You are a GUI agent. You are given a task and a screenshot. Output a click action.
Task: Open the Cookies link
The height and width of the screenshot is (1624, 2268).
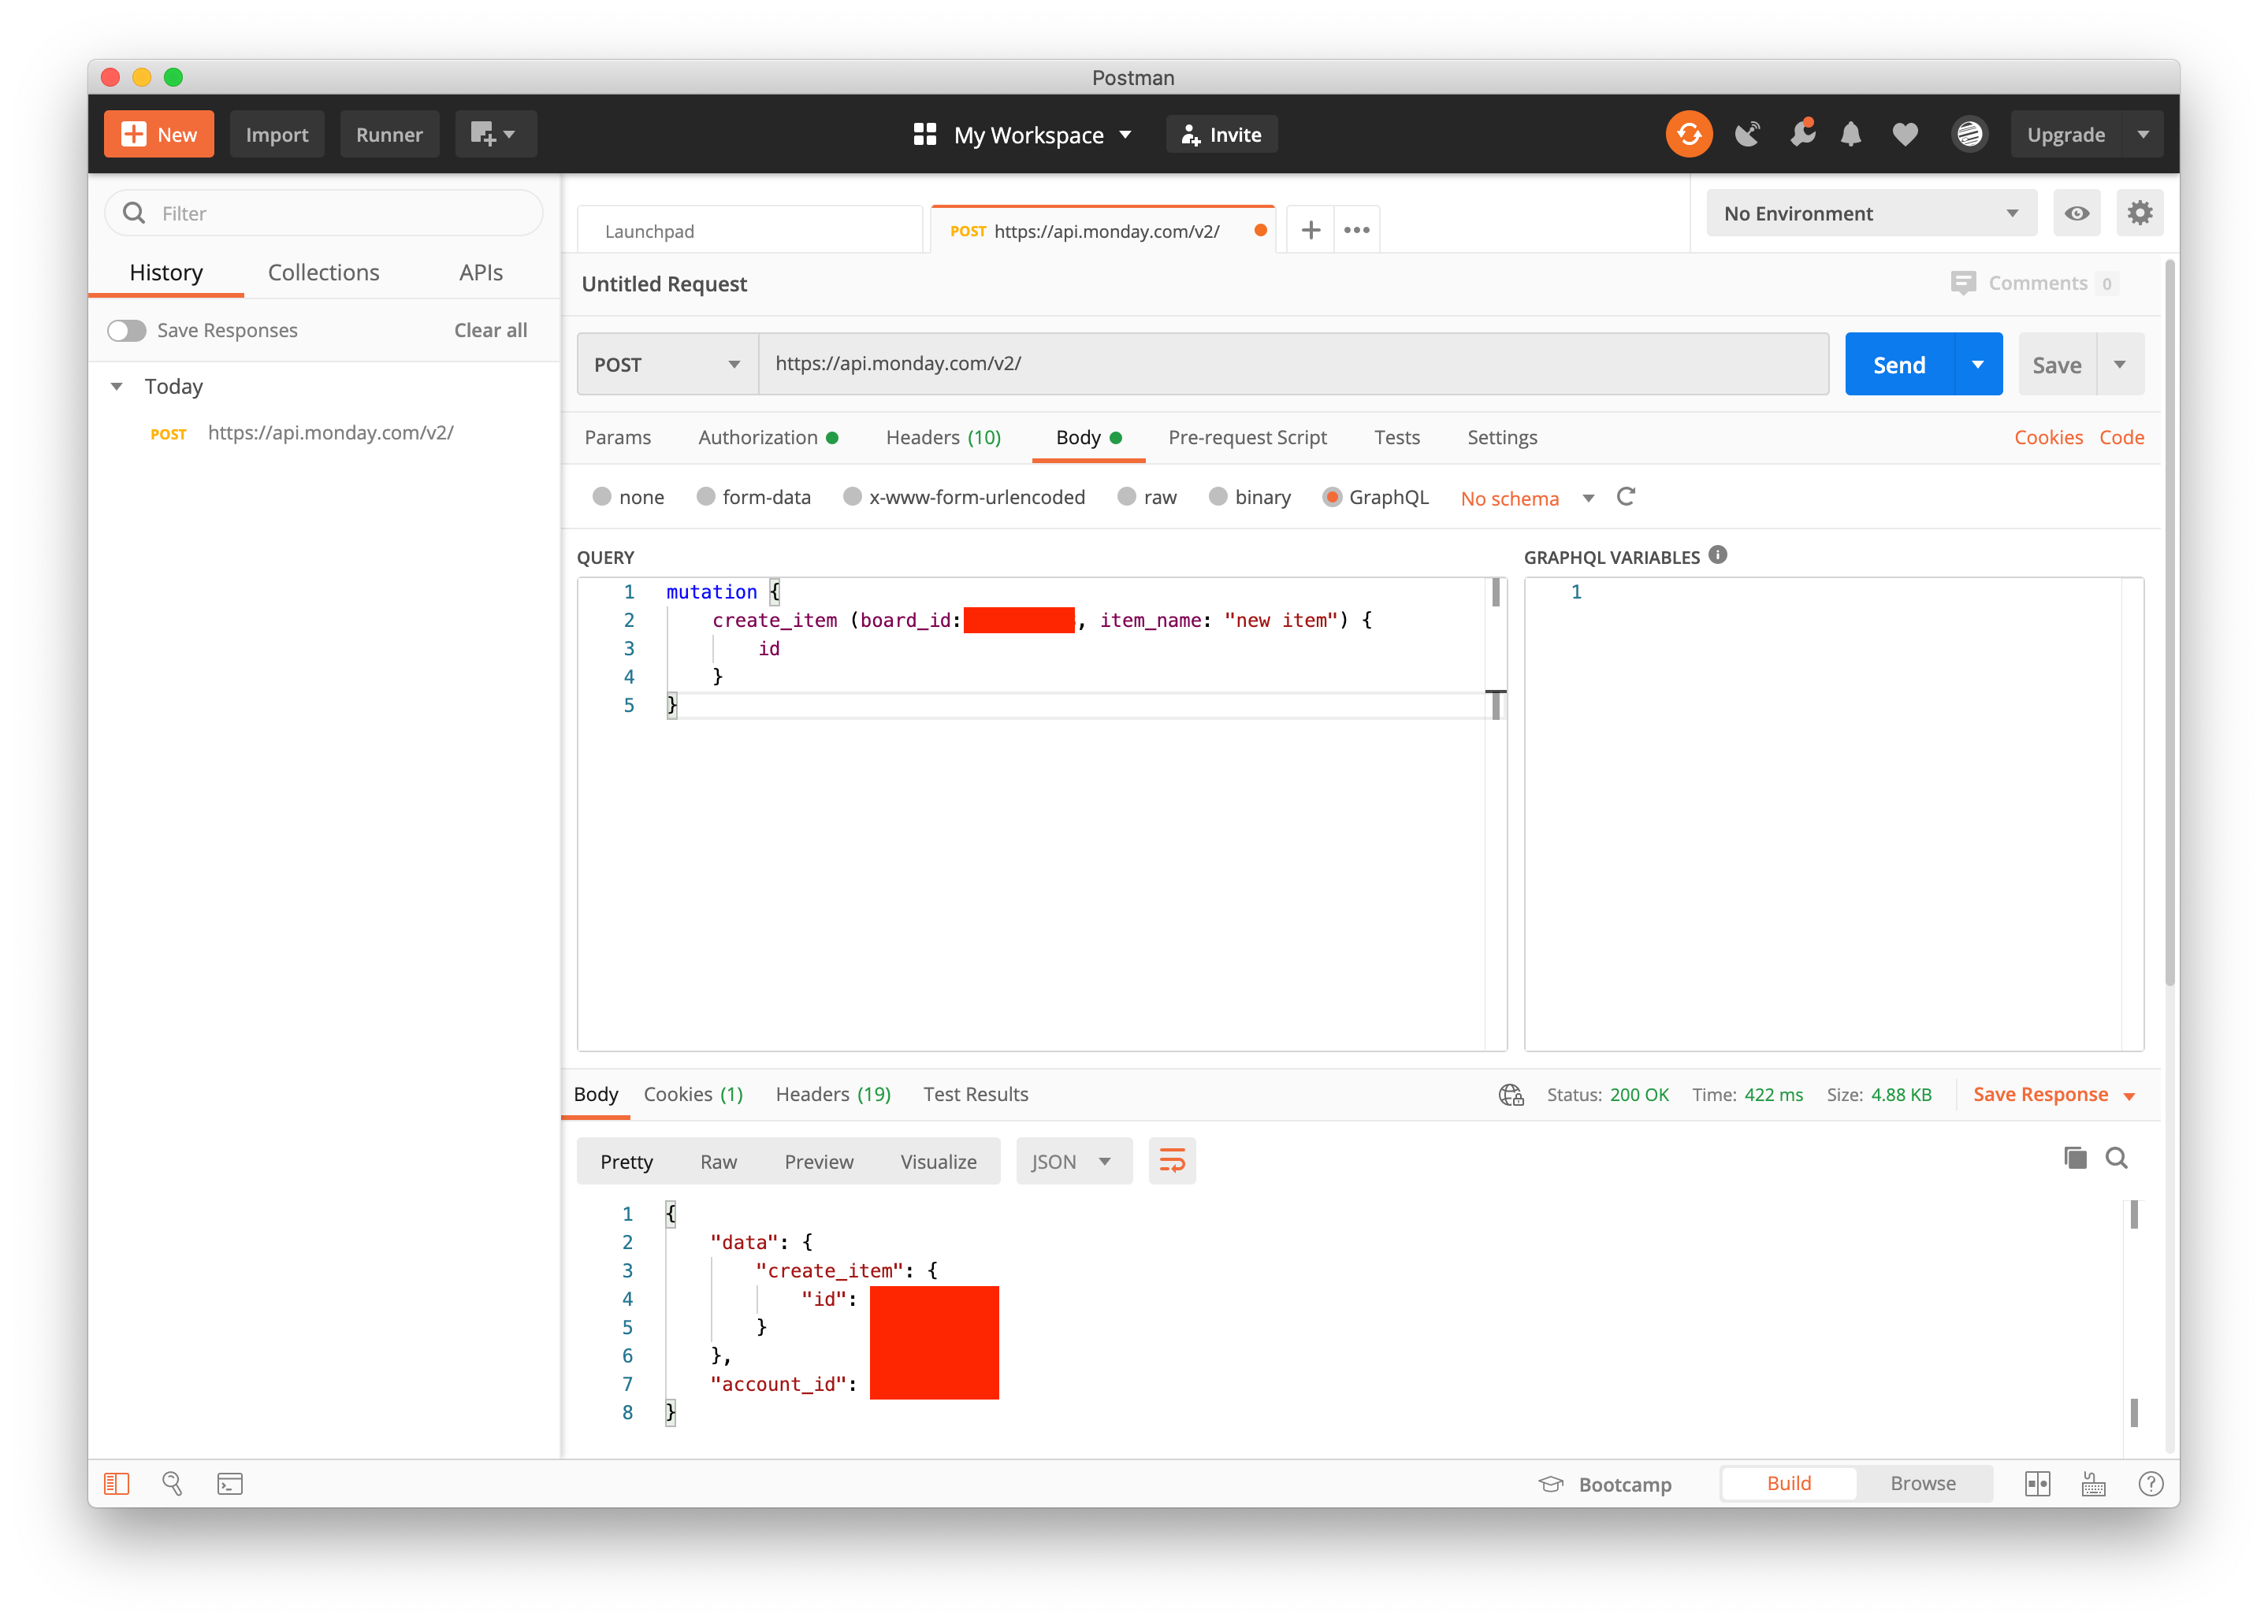point(2047,437)
